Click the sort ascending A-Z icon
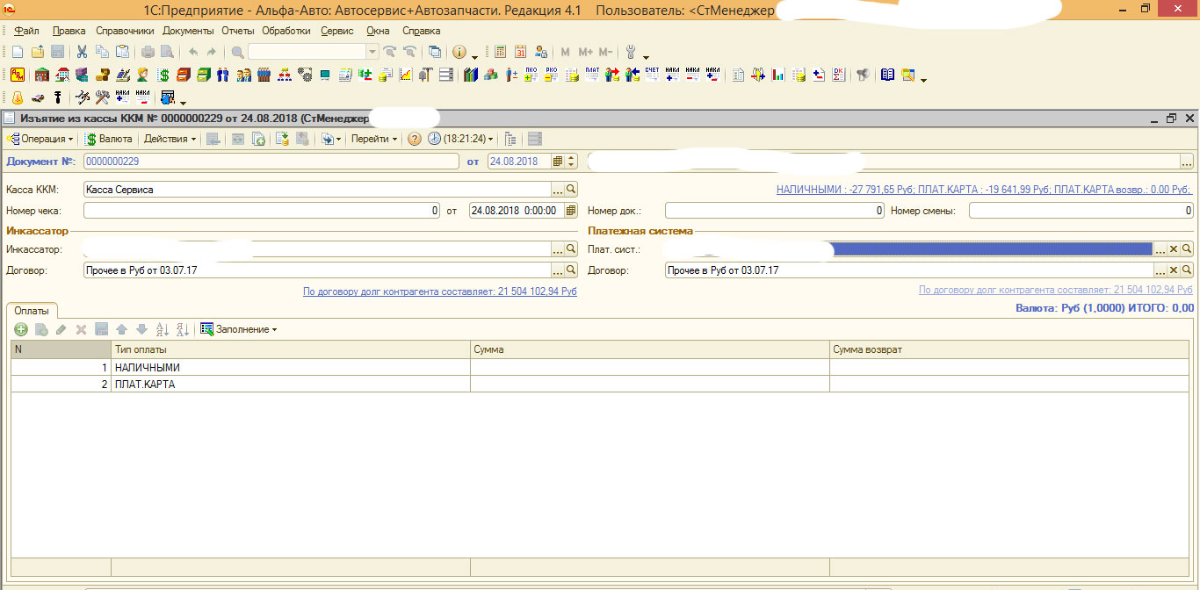 tap(162, 329)
